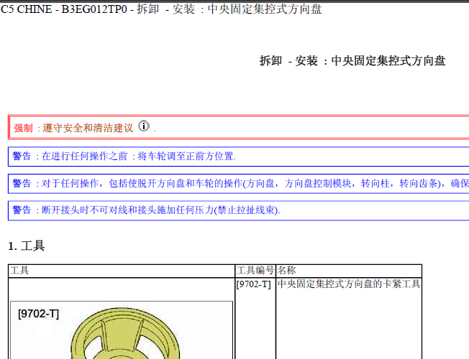Select the cell 中央固定集控式方向盘的卡紧工具

[348, 318]
